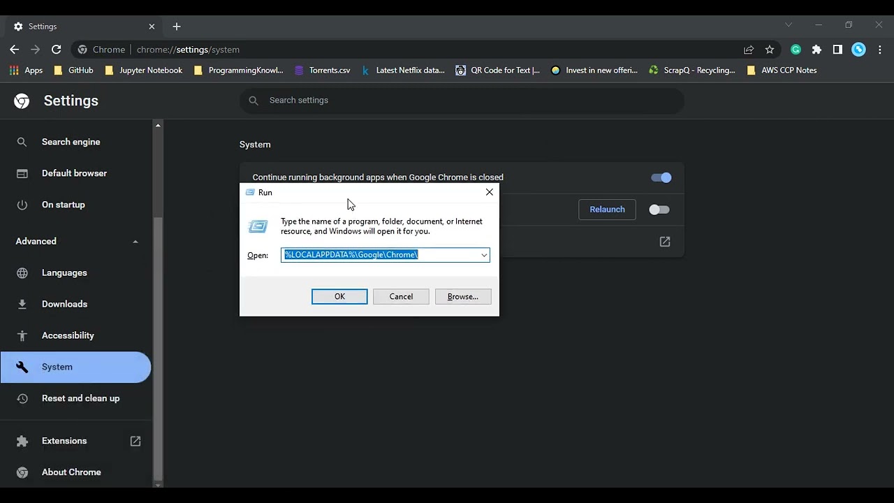Open the Chrome profile avatar
This screenshot has height=503, width=894.
point(859,50)
